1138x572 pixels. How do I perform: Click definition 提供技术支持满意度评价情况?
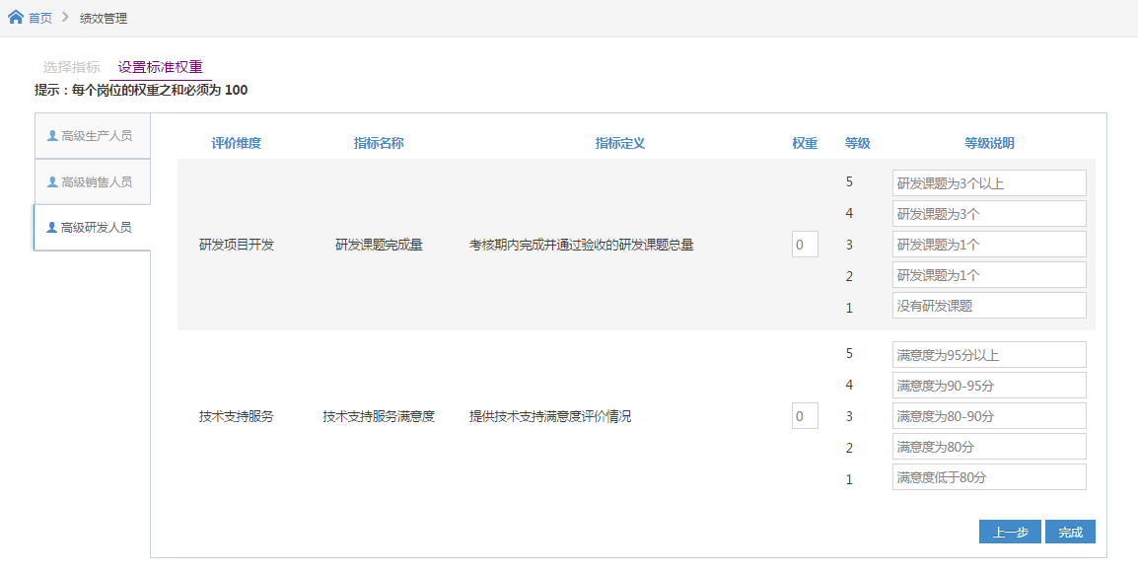[x=550, y=416]
